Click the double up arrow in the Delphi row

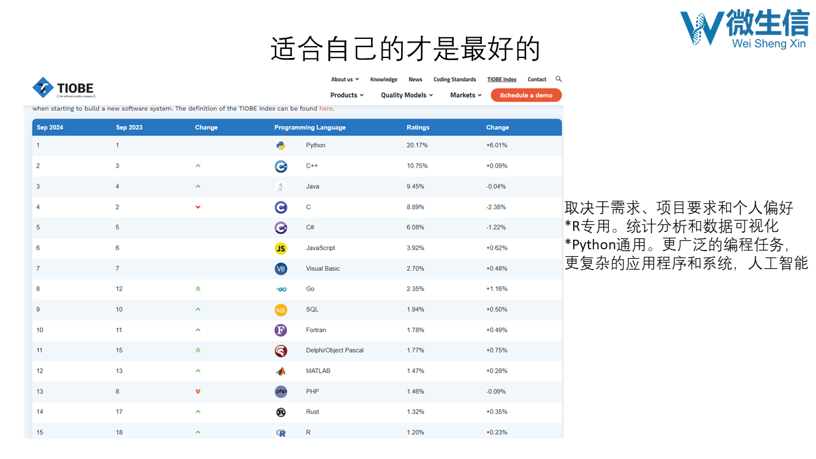(198, 350)
